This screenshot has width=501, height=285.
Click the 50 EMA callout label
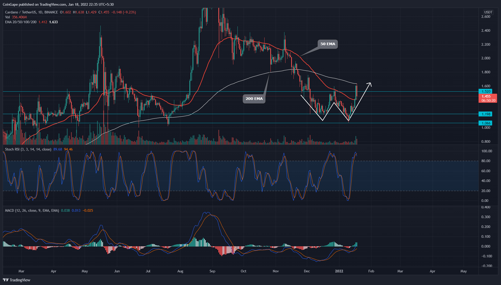(328, 44)
